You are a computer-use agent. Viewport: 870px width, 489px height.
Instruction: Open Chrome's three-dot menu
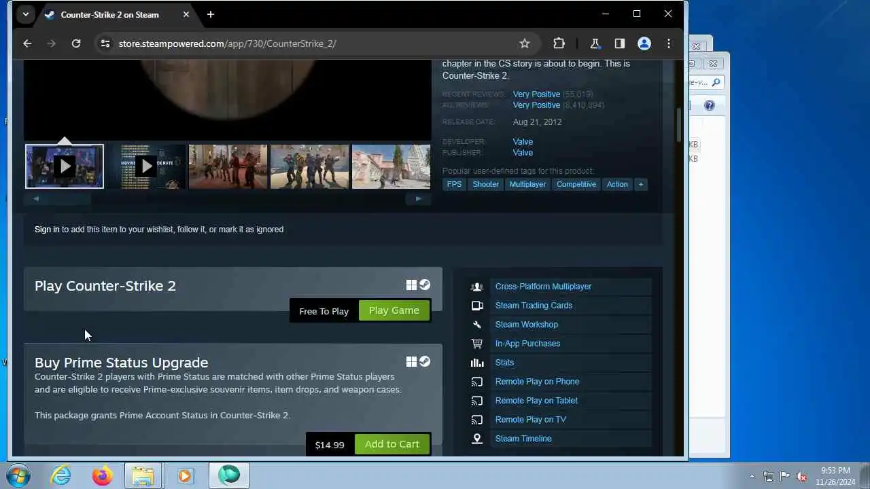click(x=669, y=43)
